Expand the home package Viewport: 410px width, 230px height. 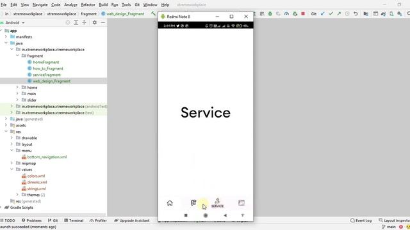(17, 87)
